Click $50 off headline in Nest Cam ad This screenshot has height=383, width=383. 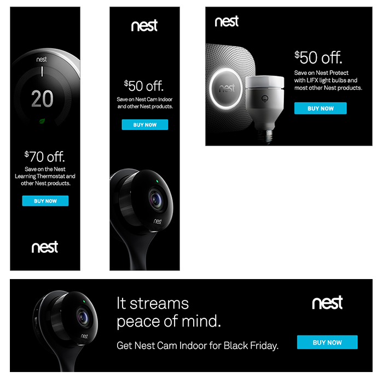click(143, 86)
